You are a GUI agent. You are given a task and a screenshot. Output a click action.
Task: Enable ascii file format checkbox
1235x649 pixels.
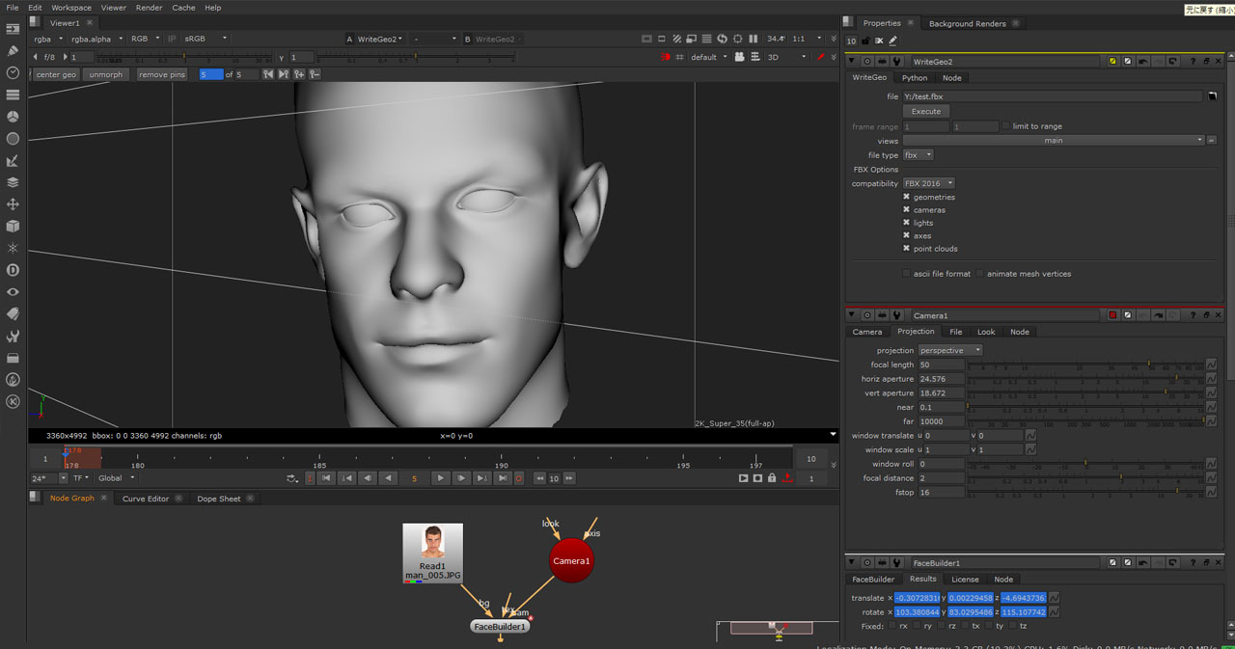pos(906,274)
